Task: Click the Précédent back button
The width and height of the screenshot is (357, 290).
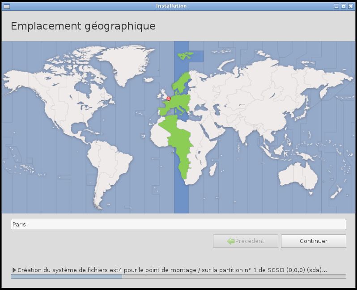Action: click(x=246, y=241)
